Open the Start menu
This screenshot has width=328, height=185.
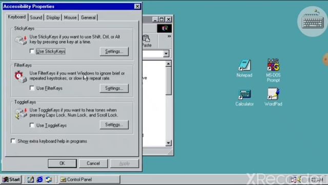tap(11, 179)
